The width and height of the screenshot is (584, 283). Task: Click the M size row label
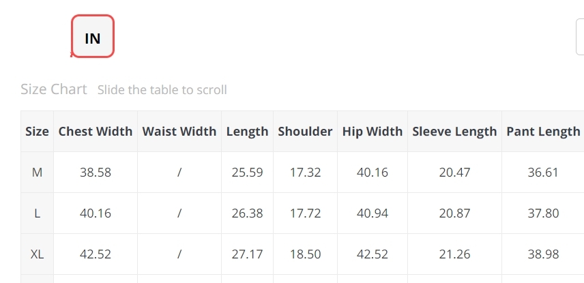coord(37,172)
